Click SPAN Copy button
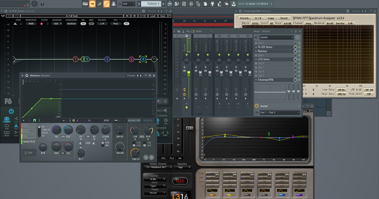Image resolution: width=379 pixels, height=199 pixels. (x=271, y=18)
